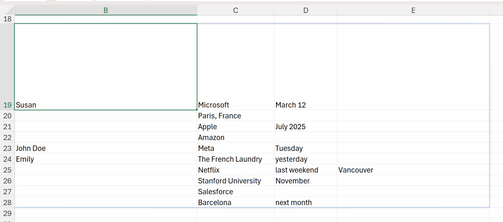Click the row 18 header

7,19
